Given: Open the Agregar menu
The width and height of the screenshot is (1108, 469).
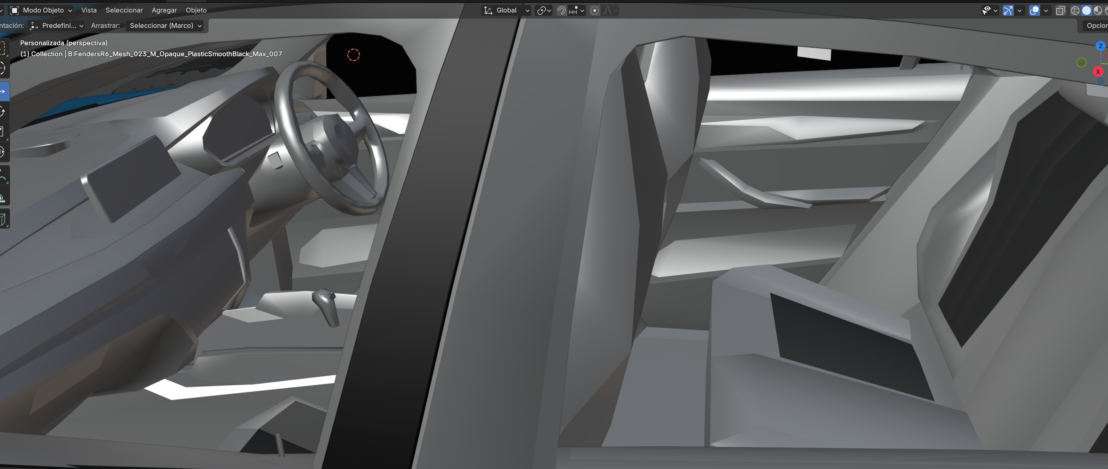Looking at the screenshot, I should [164, 10].
